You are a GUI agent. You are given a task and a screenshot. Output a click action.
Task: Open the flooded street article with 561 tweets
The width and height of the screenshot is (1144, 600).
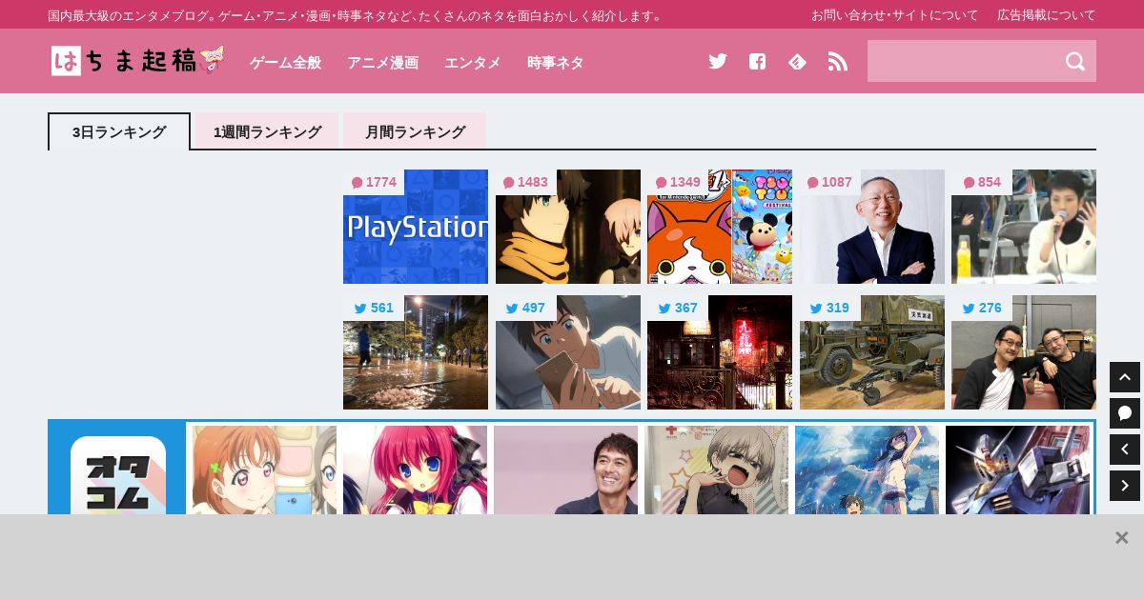click(x=416, y=352)
